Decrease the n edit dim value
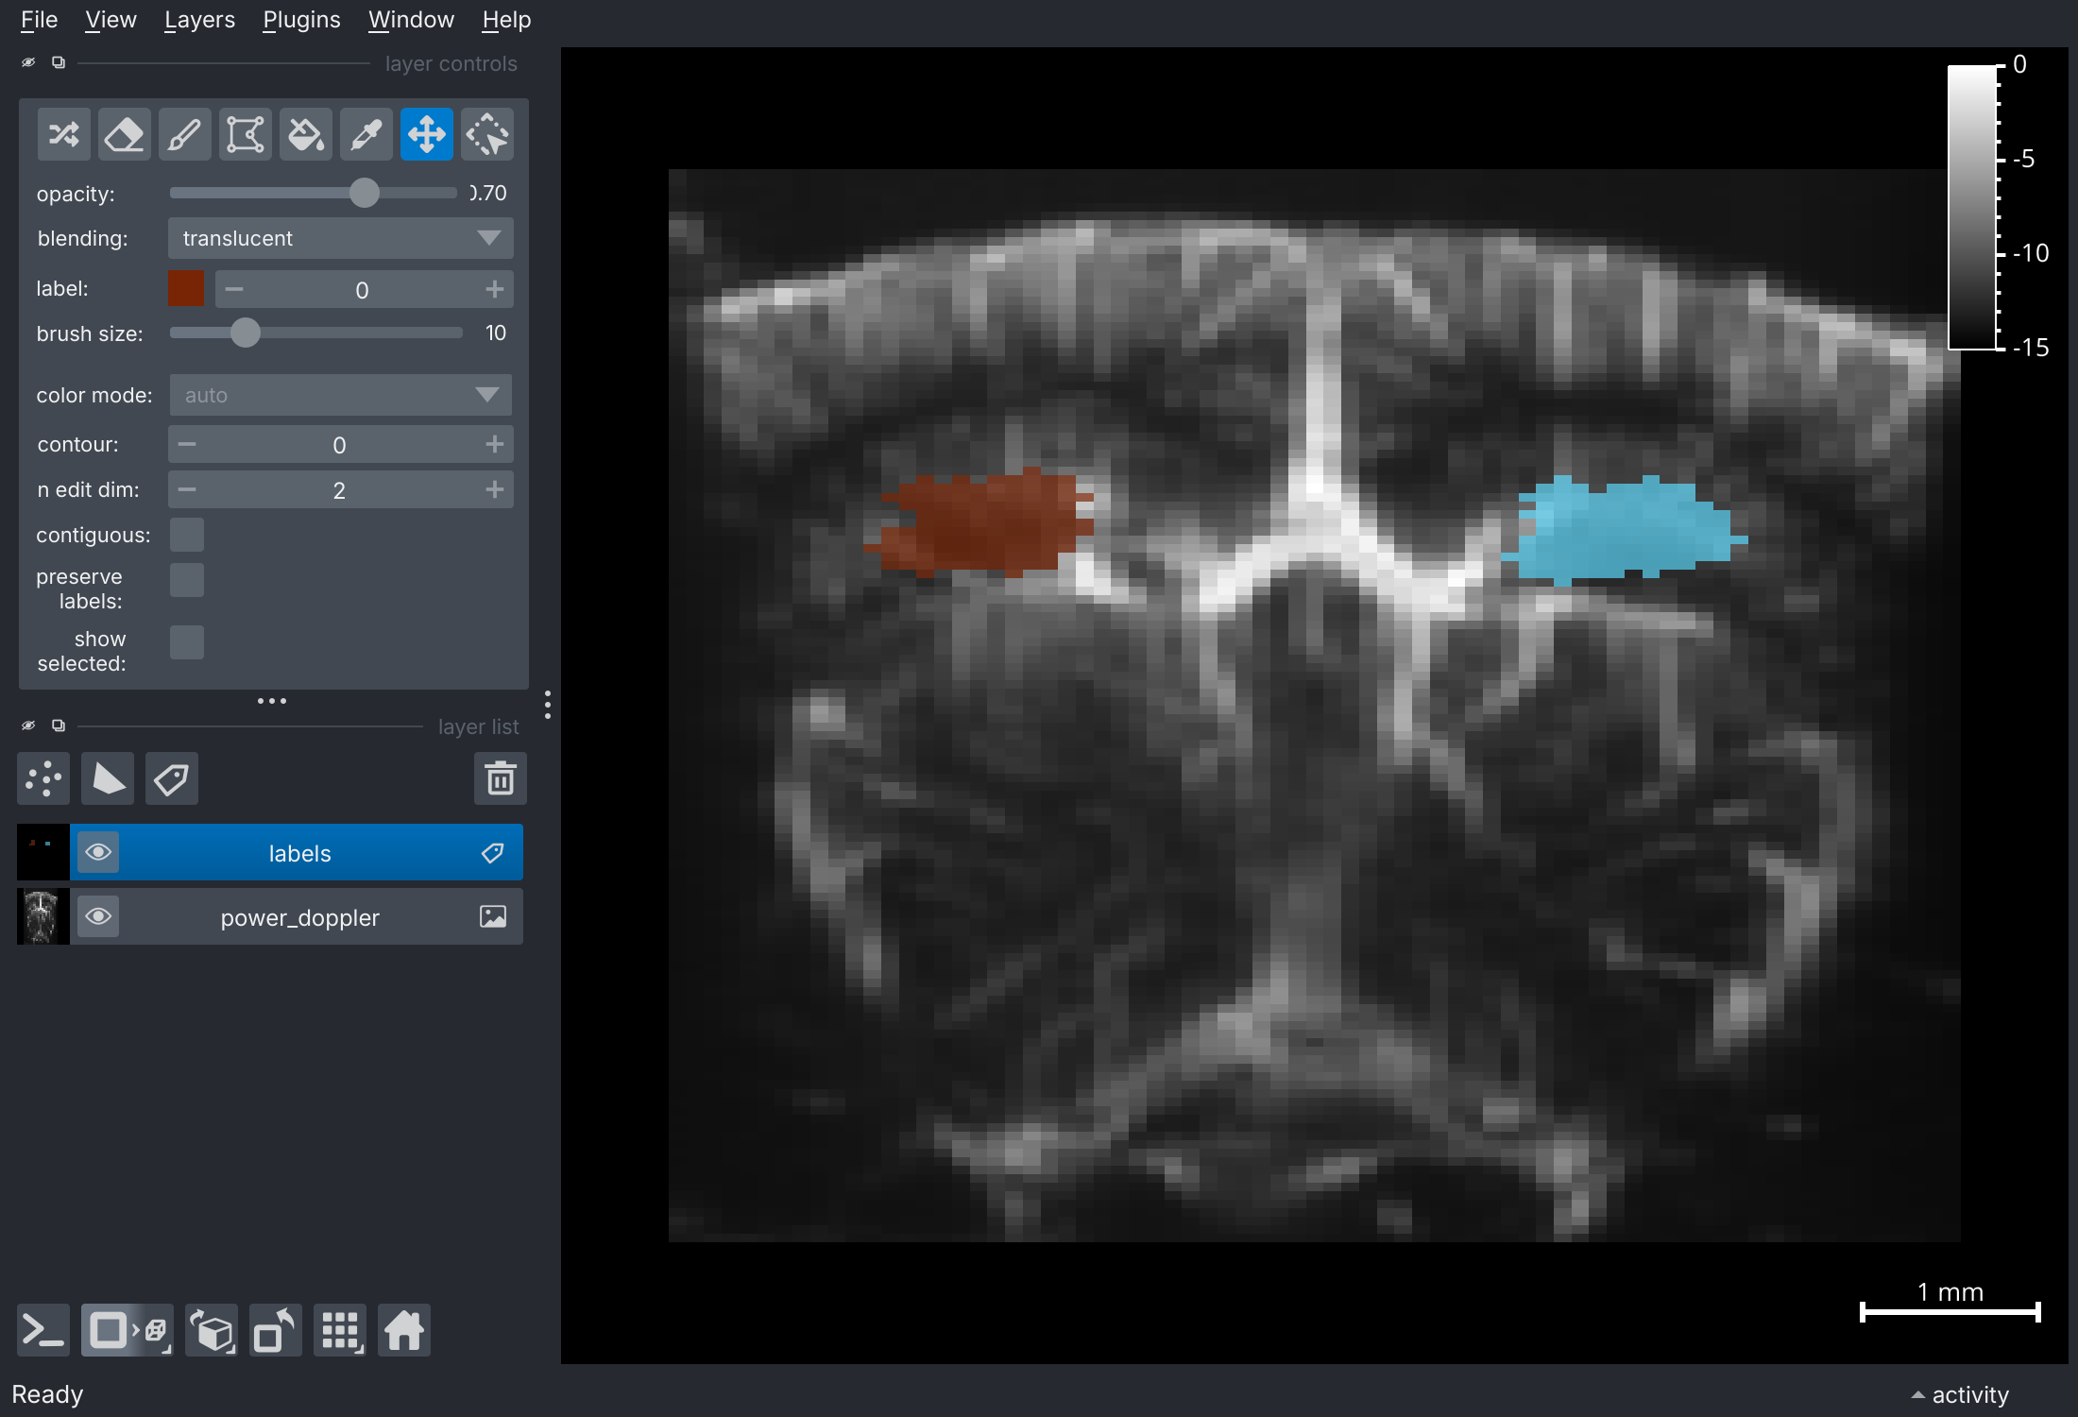The height and width of the screenshot is (1417, 2078). pos(187,489)
